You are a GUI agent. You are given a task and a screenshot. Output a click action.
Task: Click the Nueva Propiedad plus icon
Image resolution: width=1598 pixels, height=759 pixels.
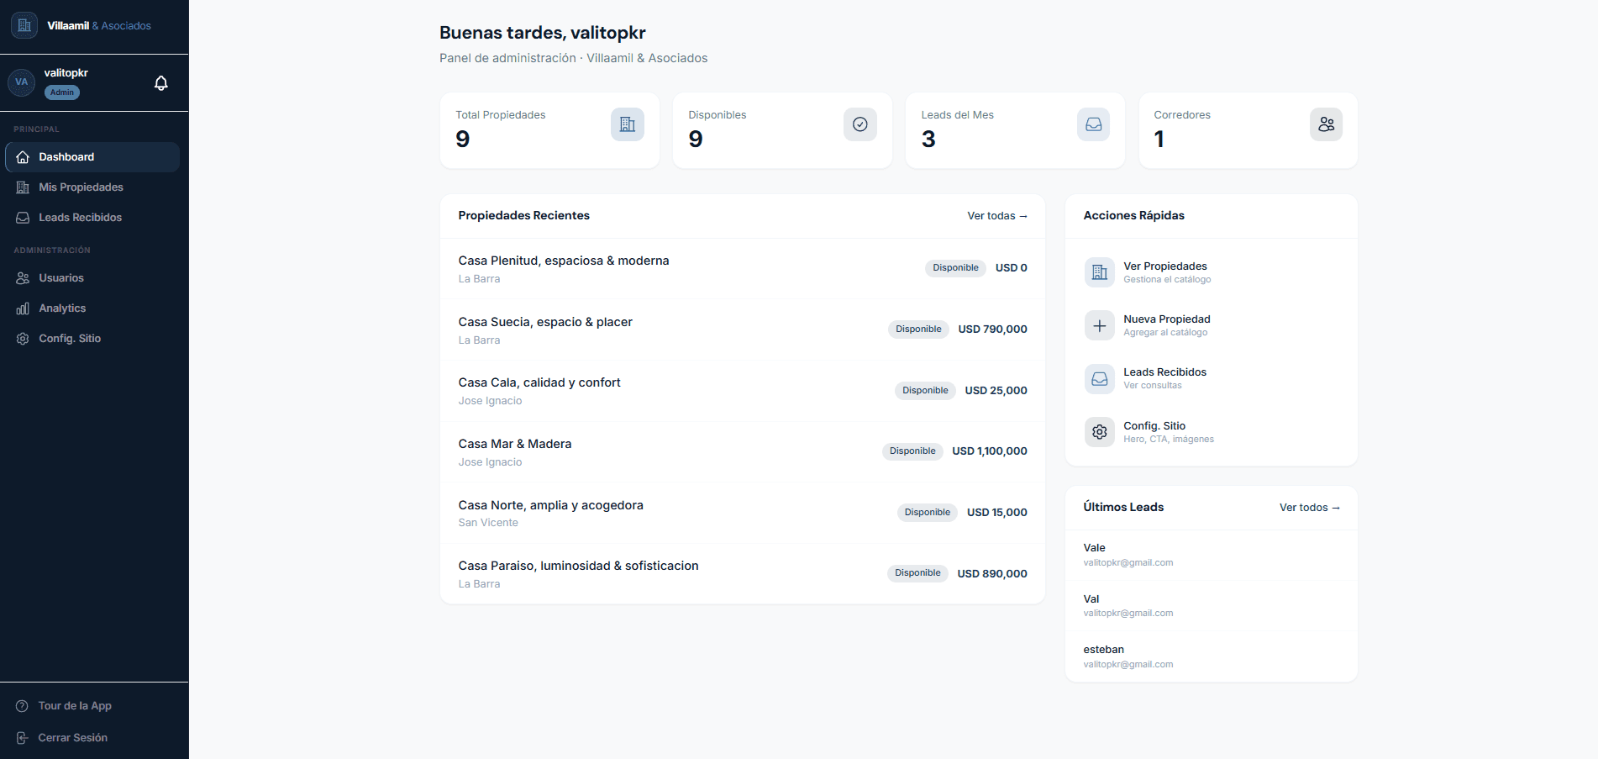[x=1099, y=325]
